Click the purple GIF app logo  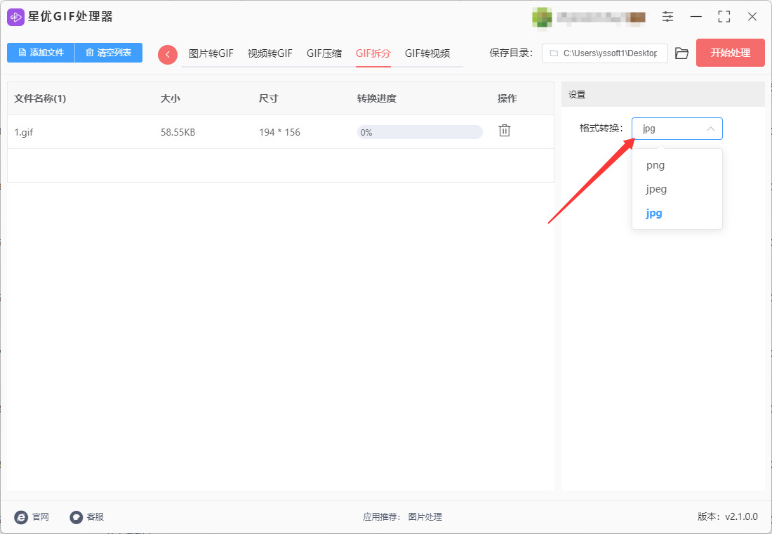coord(15,18)
